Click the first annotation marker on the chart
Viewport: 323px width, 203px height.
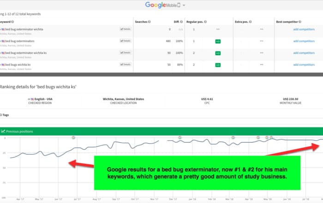(x=73, y=137)
